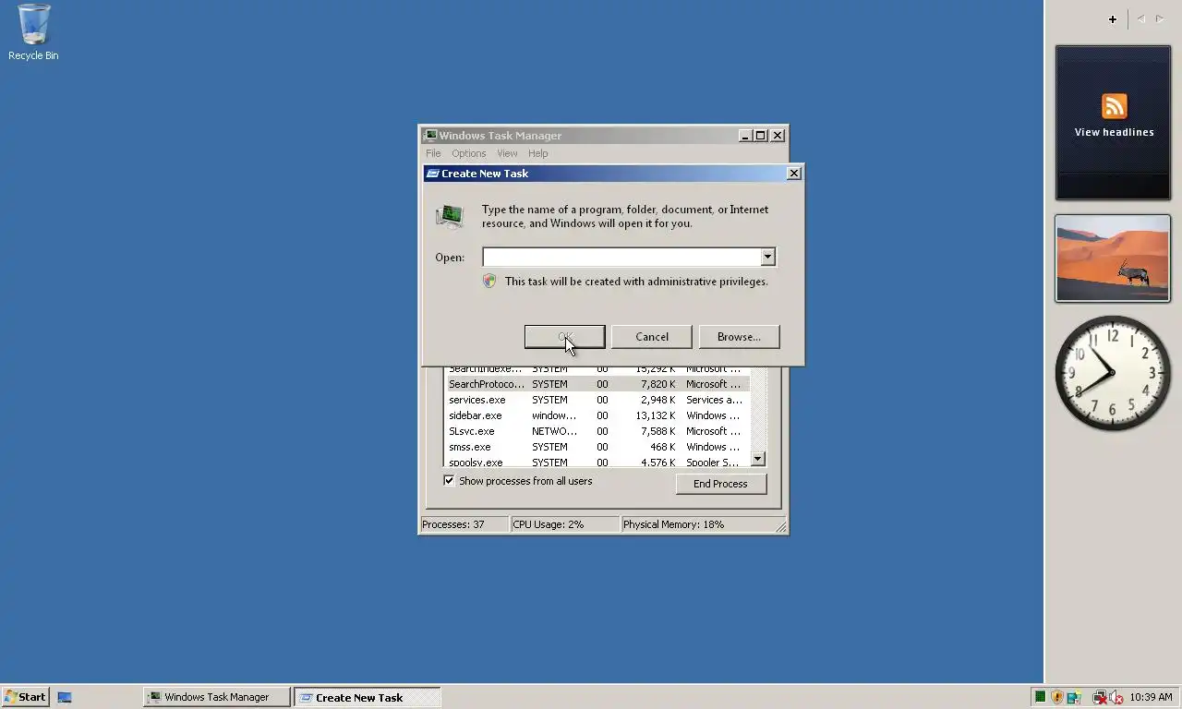Click the UAC shield icon beside privileges text

(490, 282)
